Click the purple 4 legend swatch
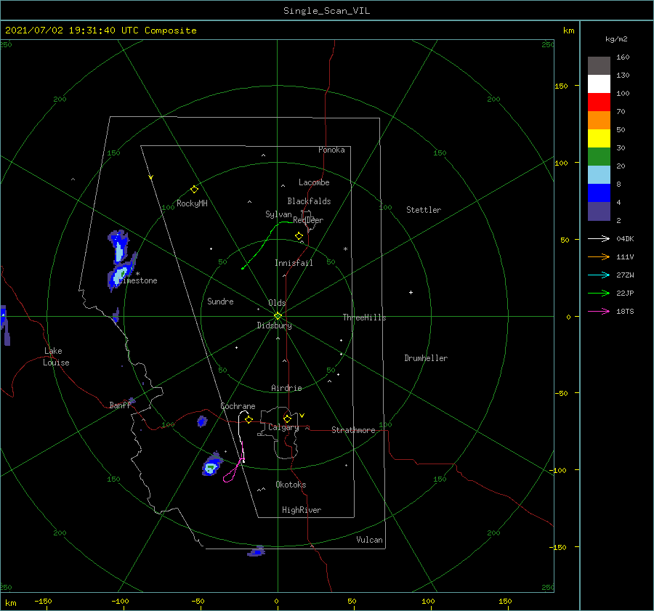654x611 pixels. coord(599,211)
